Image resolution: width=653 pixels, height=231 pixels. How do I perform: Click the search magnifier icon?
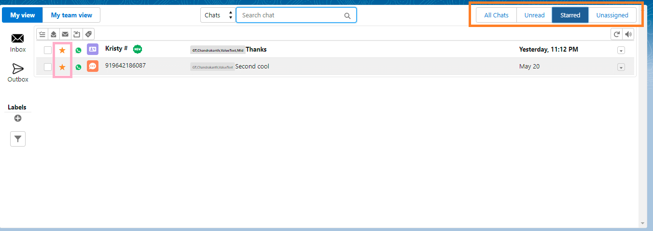click(x=347, y=15)
